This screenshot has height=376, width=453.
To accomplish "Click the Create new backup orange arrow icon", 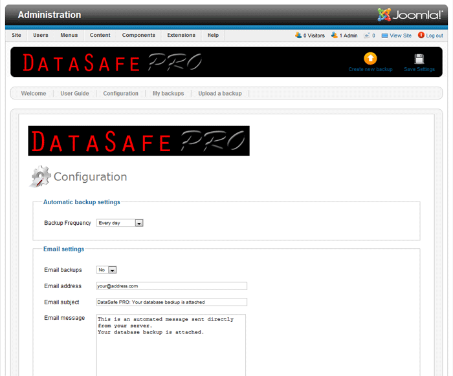I will [x=370, y=59].
